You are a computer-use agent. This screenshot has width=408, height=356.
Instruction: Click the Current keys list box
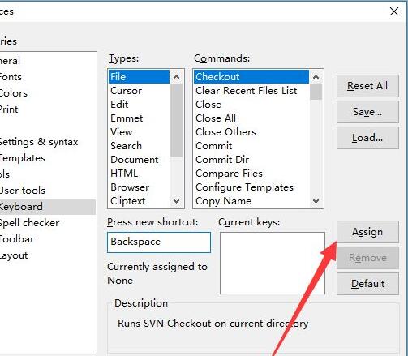[273, 263]
